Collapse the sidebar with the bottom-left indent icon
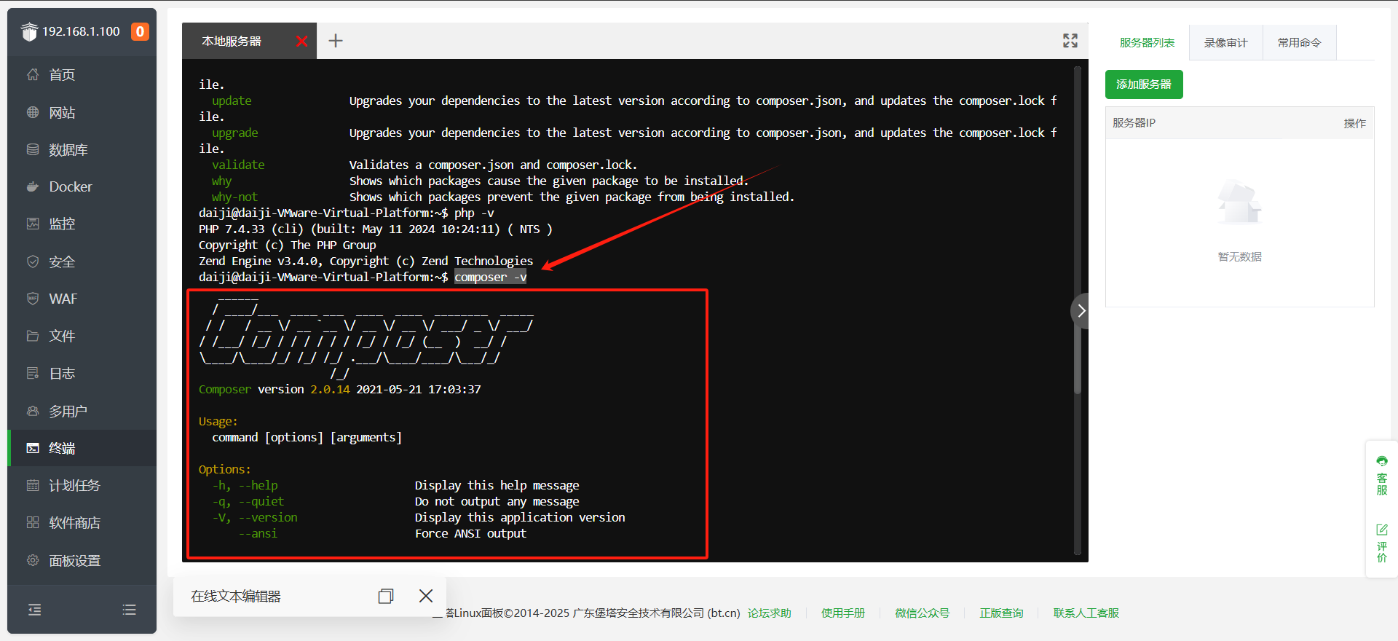The width and height of the screenshot is (1398, 641). pos(34,610)
